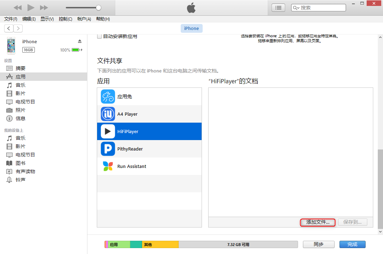This screenshot has height=254, width=383.
Task: Eject the iPhone device
Action: pos(80,41)
